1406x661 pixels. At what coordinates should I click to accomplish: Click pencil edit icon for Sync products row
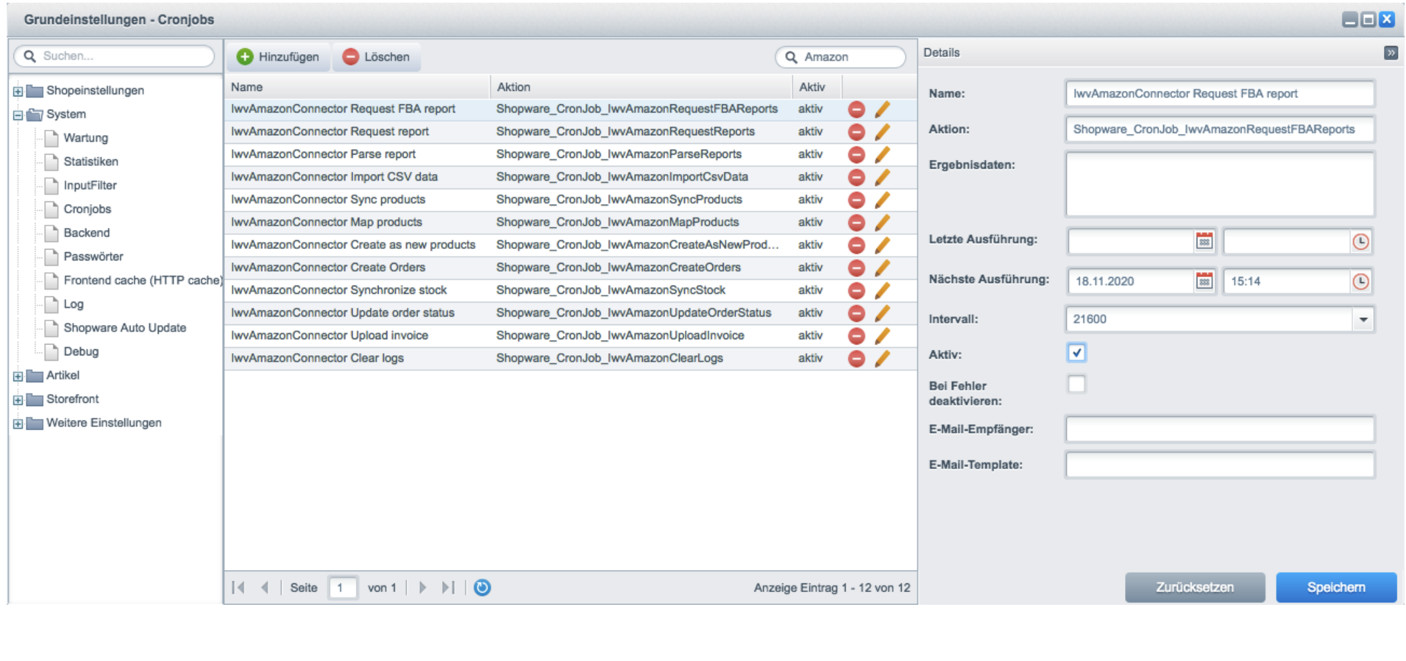tap(882, 199)
